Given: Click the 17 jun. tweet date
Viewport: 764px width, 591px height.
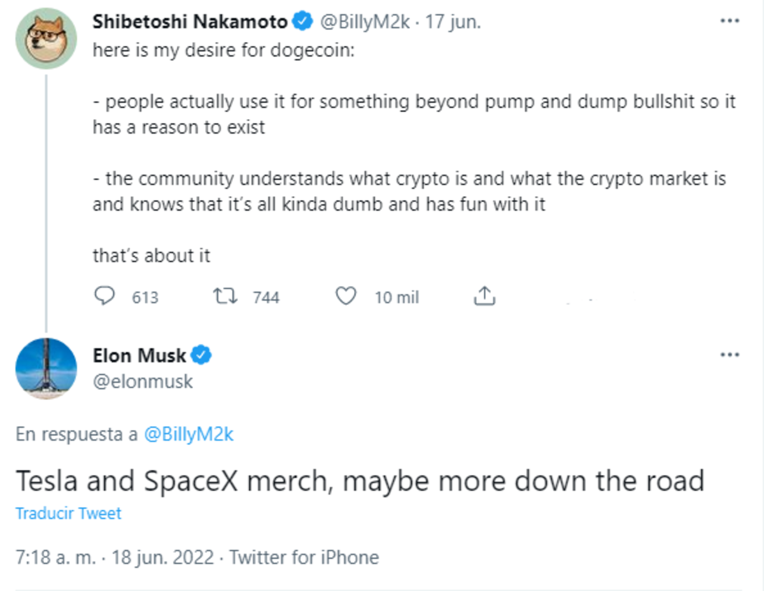Looking at the screenshot, I should (x=453, y=22).
